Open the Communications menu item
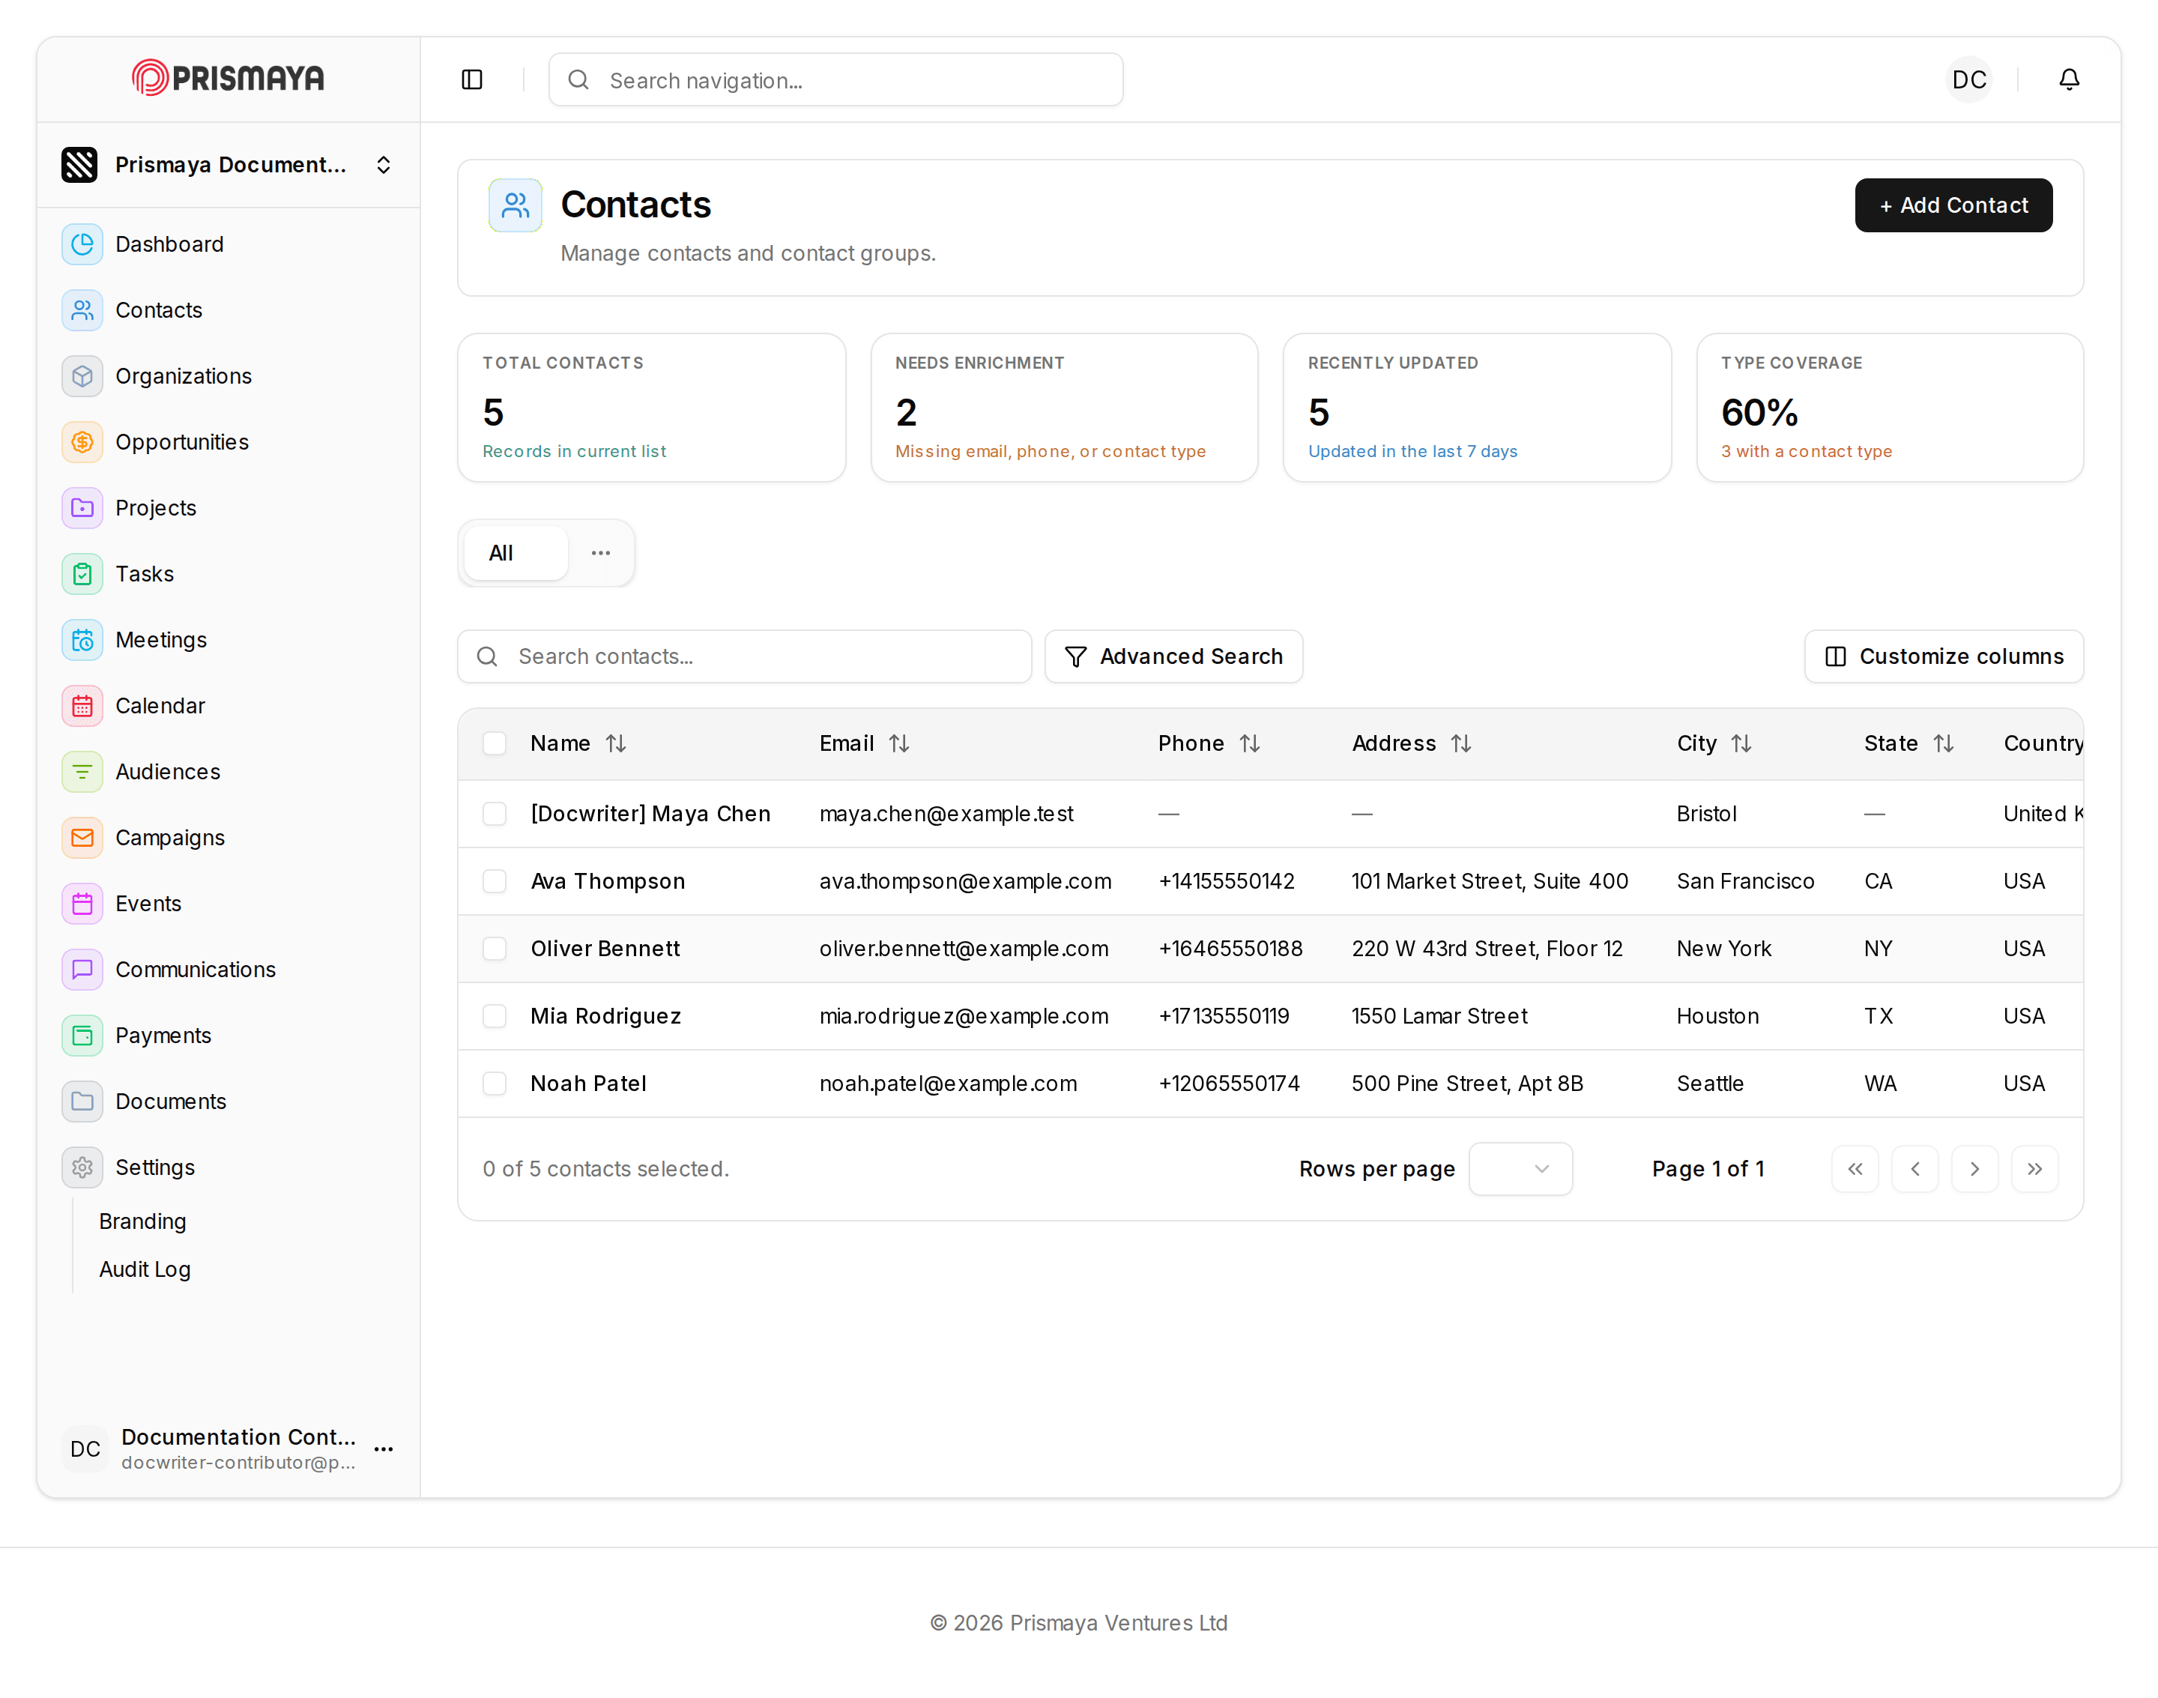2158x1698 pixels. [229, 970]
